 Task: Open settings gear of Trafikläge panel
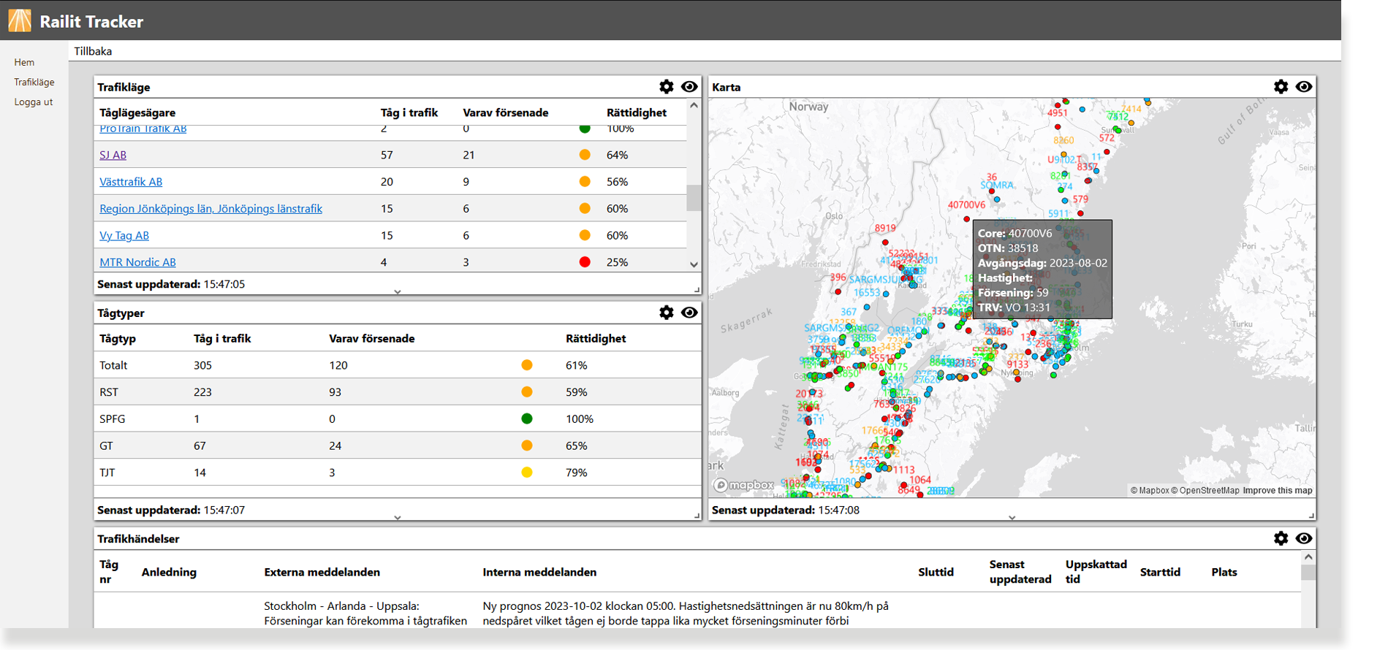666,87
